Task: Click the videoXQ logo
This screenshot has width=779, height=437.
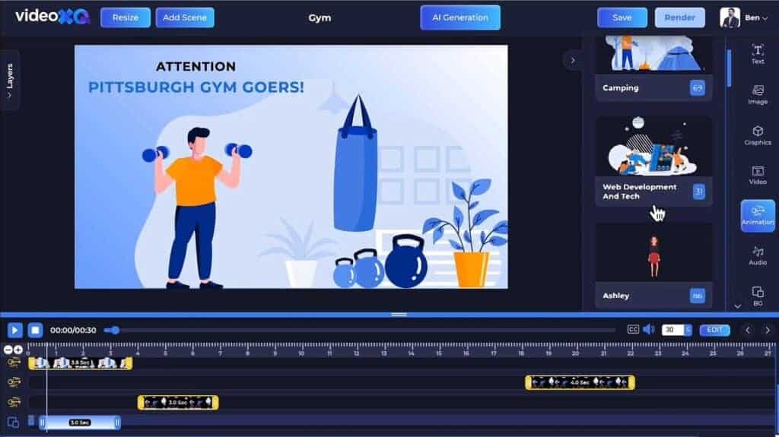Action: click(x=52, y=17)
